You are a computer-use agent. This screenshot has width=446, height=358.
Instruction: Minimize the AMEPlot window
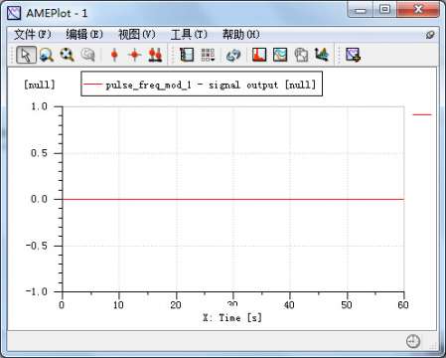361,10
